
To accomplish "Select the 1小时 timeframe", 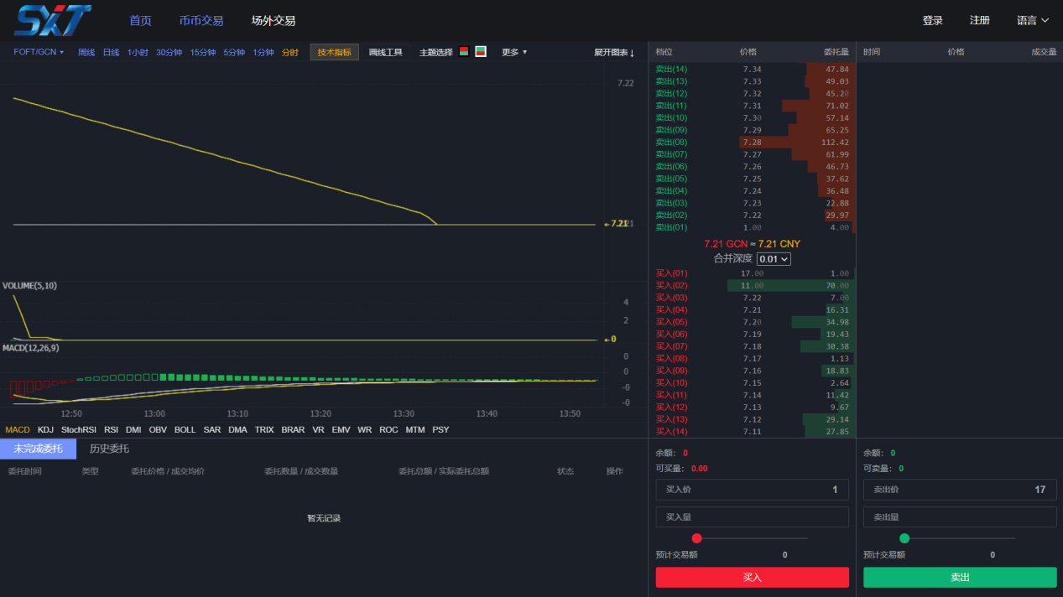I will click(138, 52).
